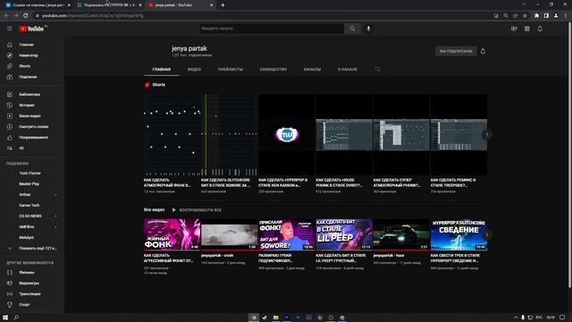Reload the page in browser toolbar
Image resolution: width=572 pixels, height=322 pixels.
(x=26, y=16)
